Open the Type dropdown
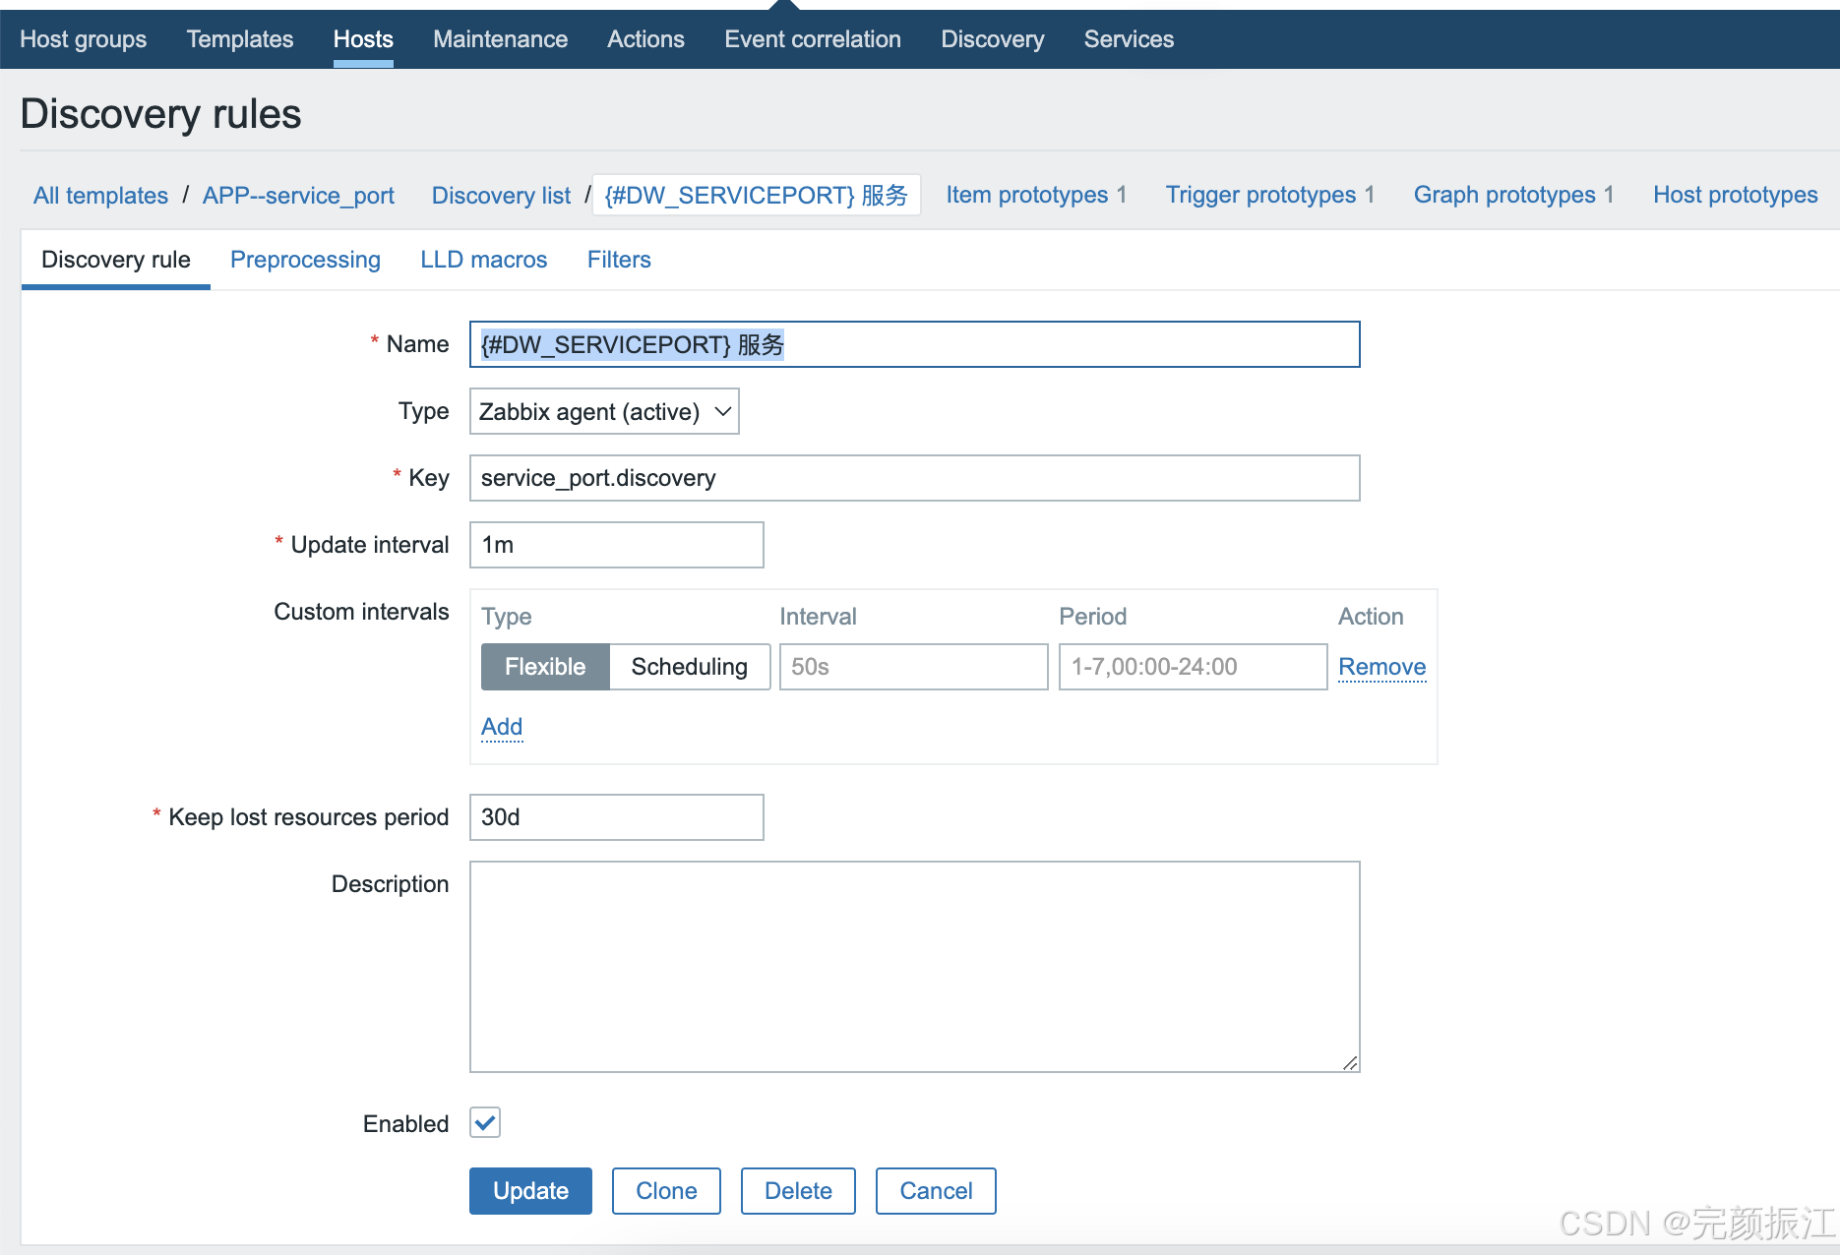Viewport: 1840px width, 1255px height. click(603, 411)
